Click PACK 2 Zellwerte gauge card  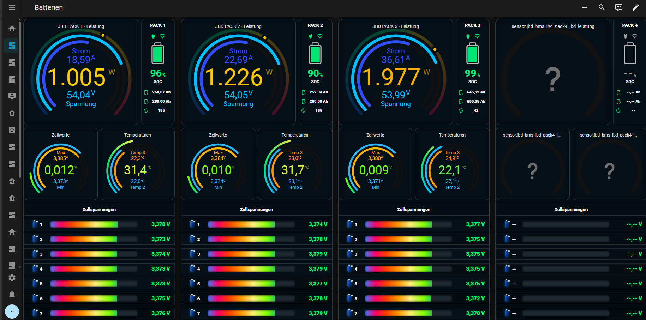pos(218,164)
